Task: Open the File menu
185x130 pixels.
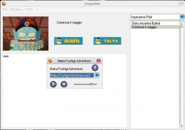Action: point(5,10)
